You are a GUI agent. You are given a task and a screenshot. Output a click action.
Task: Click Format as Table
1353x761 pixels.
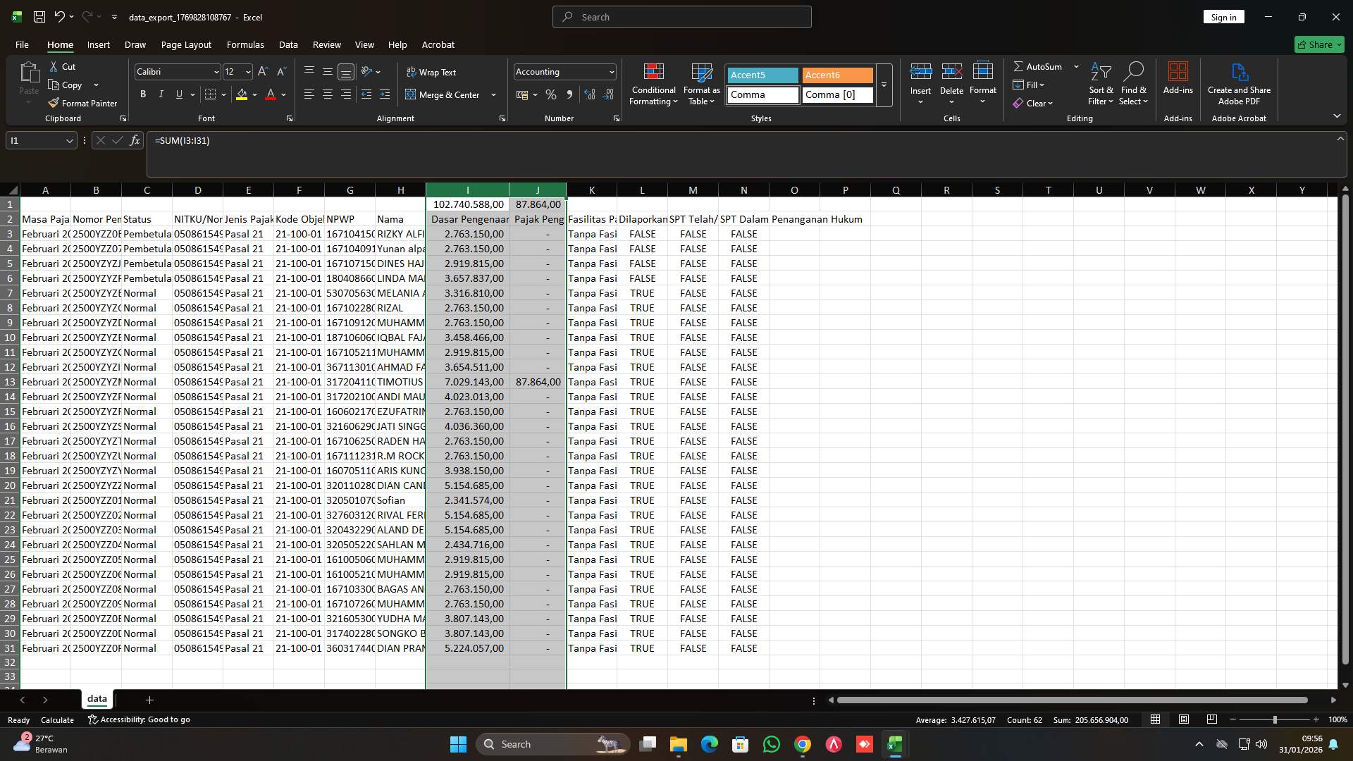[700, 85]
